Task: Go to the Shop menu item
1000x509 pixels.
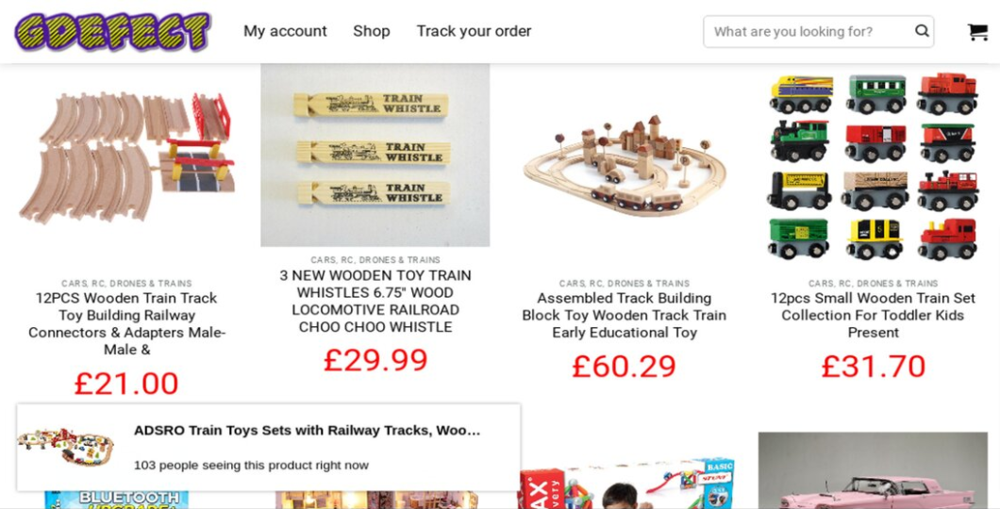Action: click(x=371, y=31)
